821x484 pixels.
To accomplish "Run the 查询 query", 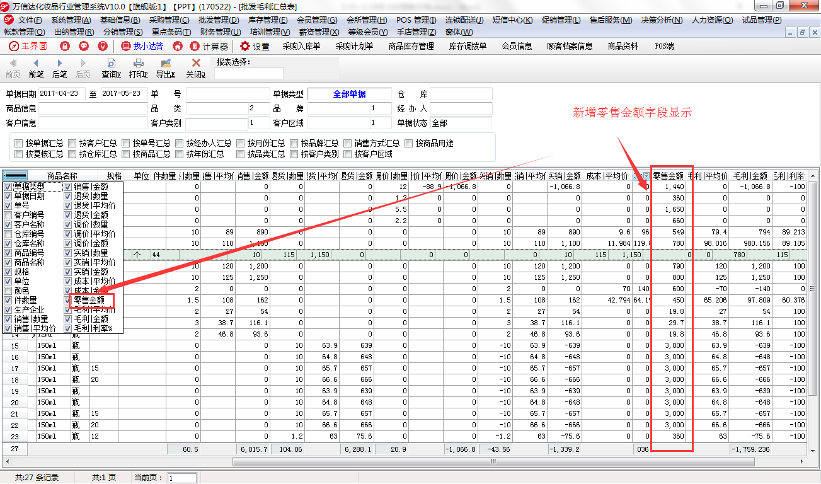I will [x=111, y=68].
